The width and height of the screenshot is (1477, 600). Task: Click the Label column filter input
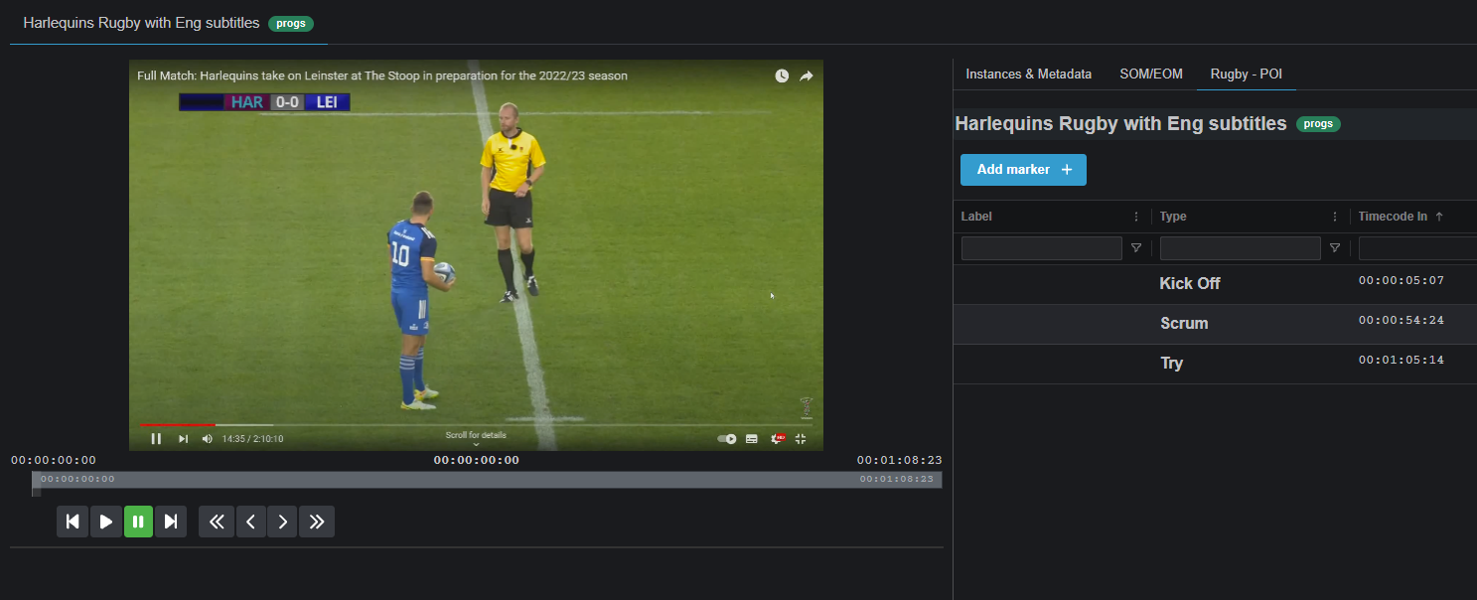[x=1041, y=248]
